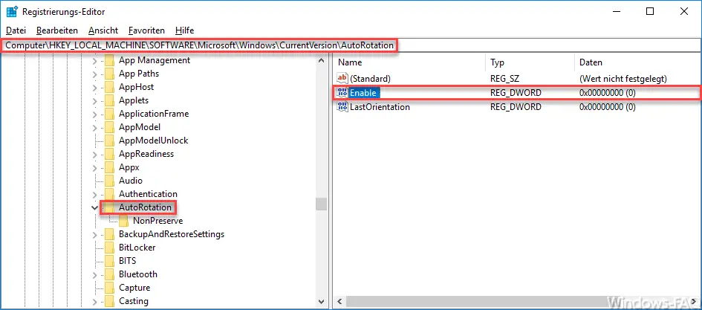Viewport: 702px width, 310px height.
Task: Expand the Casting key
Action: pos(94,301)
